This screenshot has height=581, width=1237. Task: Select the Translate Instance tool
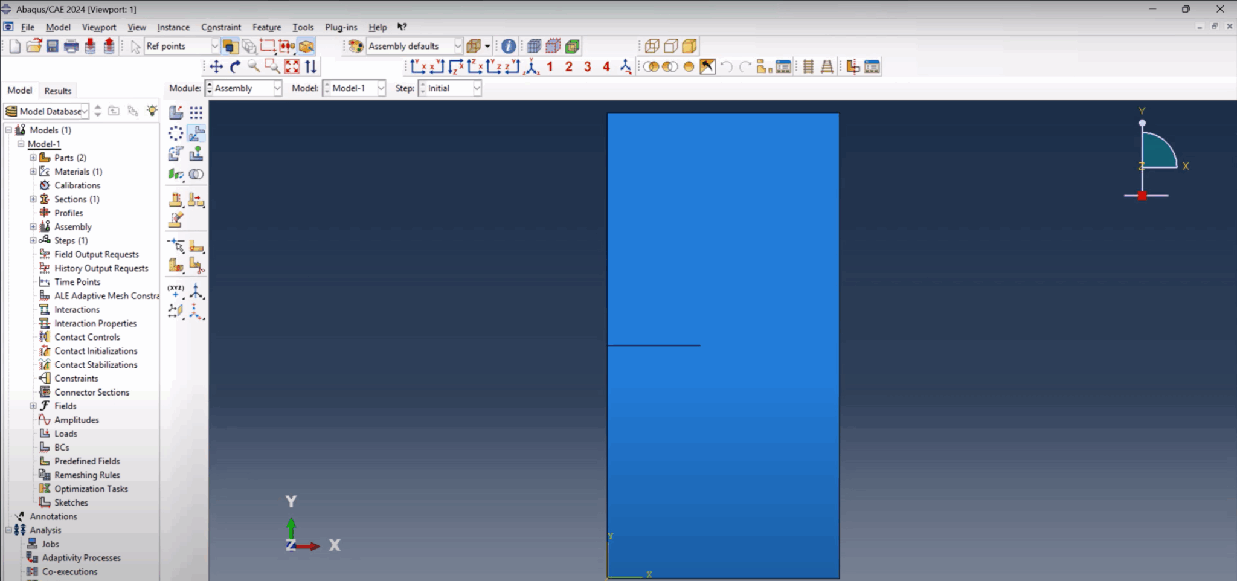pyautogui.click(x=197, y=133)
